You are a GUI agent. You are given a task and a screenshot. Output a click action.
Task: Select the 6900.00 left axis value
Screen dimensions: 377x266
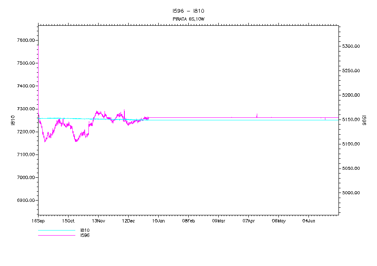click(x=25, y=201)
